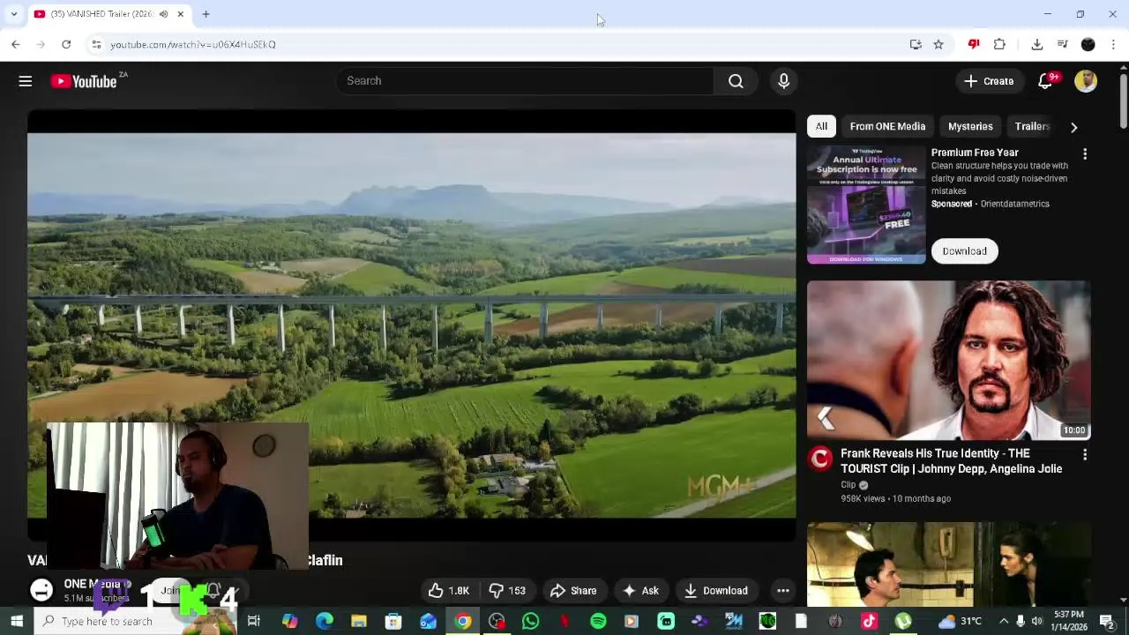The width and height of the screenshot is (1129, 635).
Task: Open WhatsApp from the taskbar
Action: pos(531,621)
